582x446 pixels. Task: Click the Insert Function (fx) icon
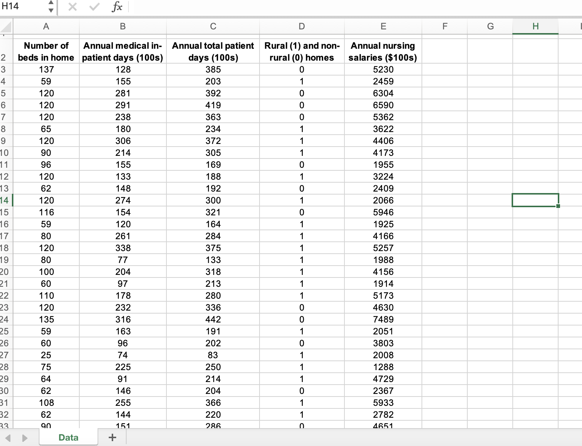[117, 6]
